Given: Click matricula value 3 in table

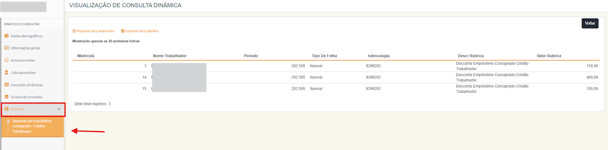Looking at the screenshot, I should coord(145,66).
